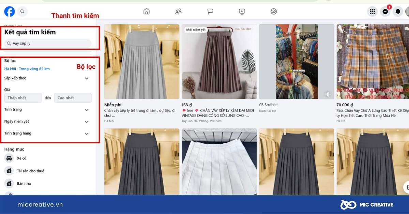The height and width of the screenshot is (214, 409).
Task: Click the Được tài trợ label
Action: [267, 111]
